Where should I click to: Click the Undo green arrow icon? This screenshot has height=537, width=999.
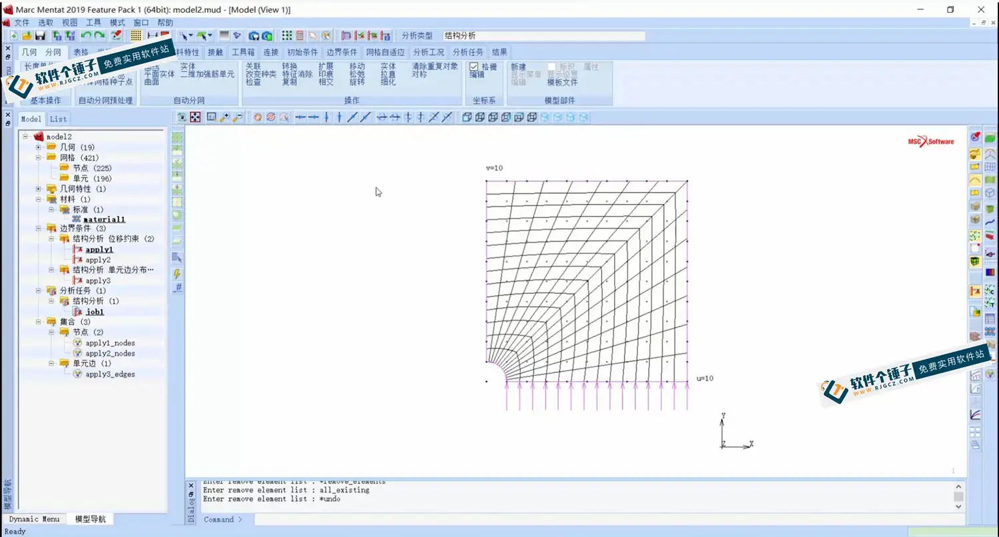coord(85,36)
